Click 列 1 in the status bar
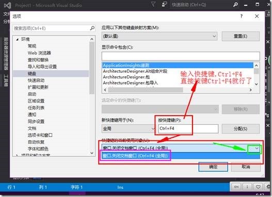 coord(43,187)
